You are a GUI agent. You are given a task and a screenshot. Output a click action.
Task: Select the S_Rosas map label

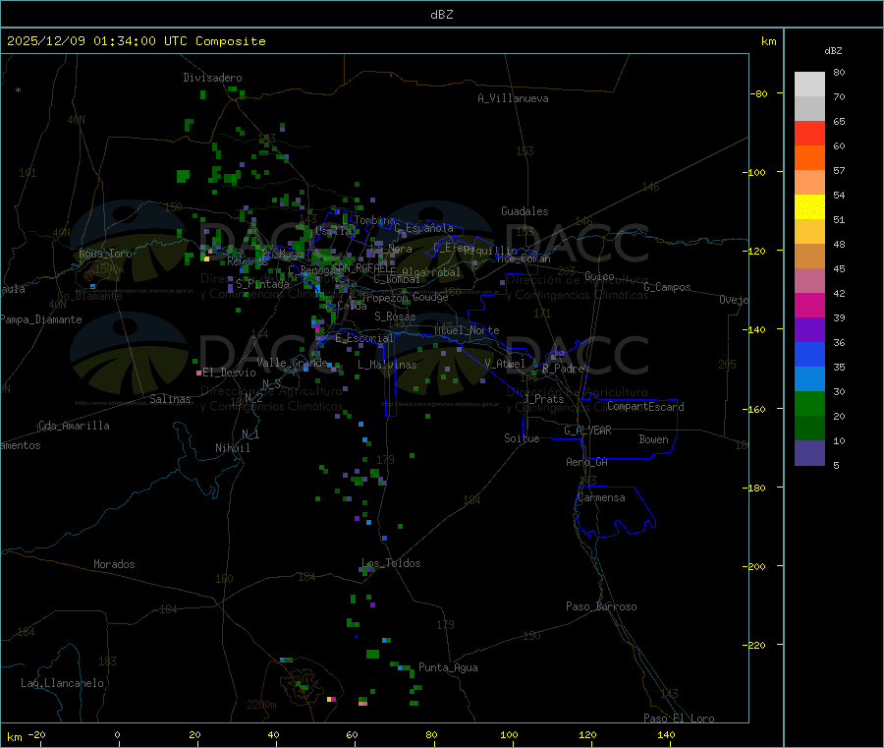(395, 316)
